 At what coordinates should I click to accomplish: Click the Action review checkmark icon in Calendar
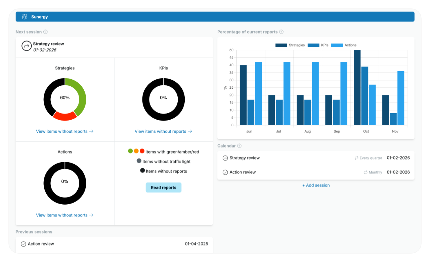(225, 172)
